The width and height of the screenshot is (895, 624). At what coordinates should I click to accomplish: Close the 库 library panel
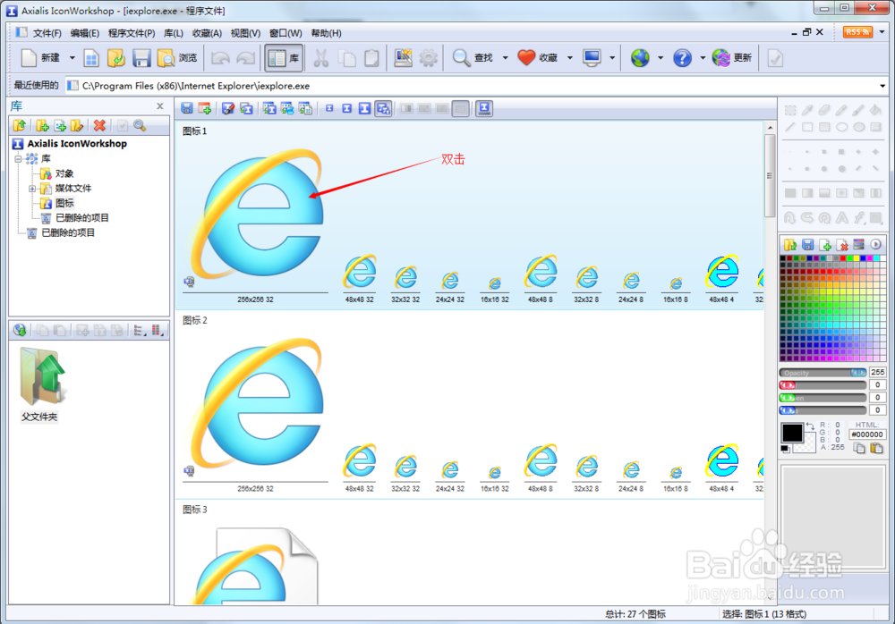(160, 106)
